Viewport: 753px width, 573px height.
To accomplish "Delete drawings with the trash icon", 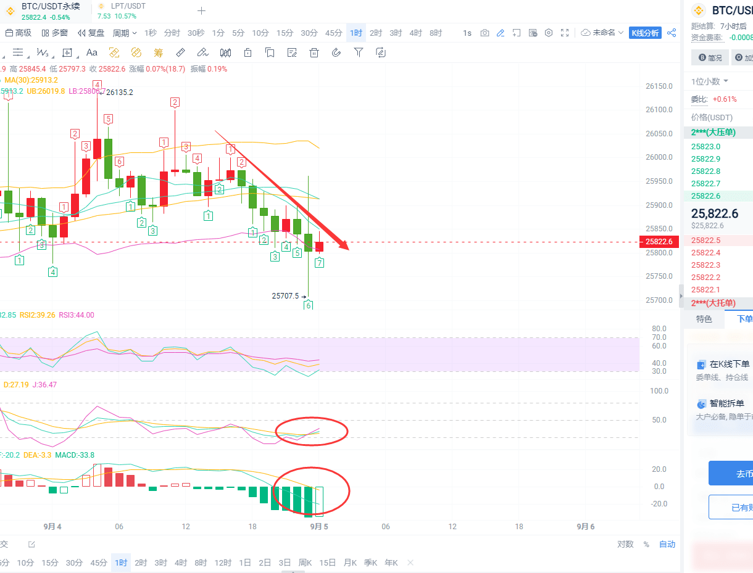I will point(314,52).
